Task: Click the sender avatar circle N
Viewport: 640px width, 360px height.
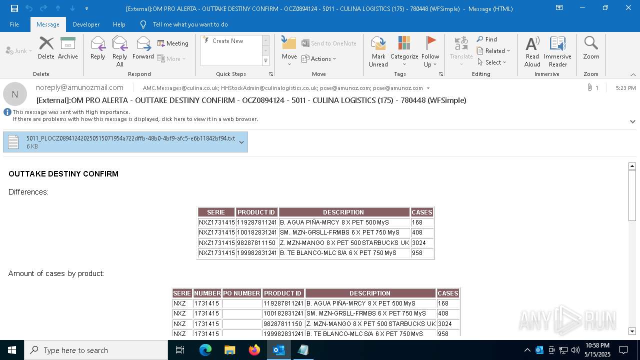Action: click(15, 94)
